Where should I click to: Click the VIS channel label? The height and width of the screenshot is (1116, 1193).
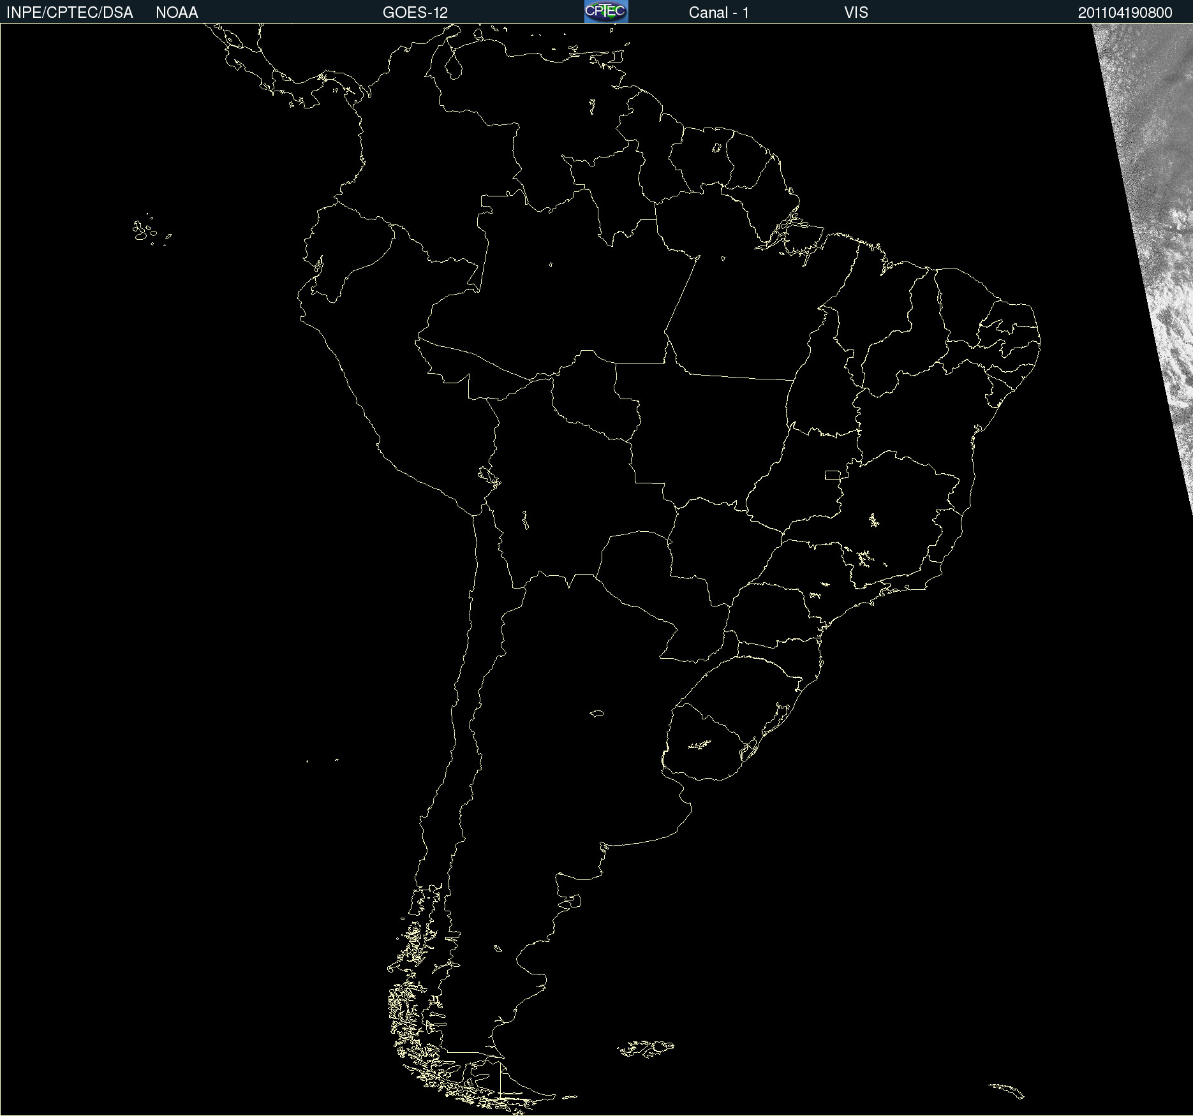click(856, 13)
